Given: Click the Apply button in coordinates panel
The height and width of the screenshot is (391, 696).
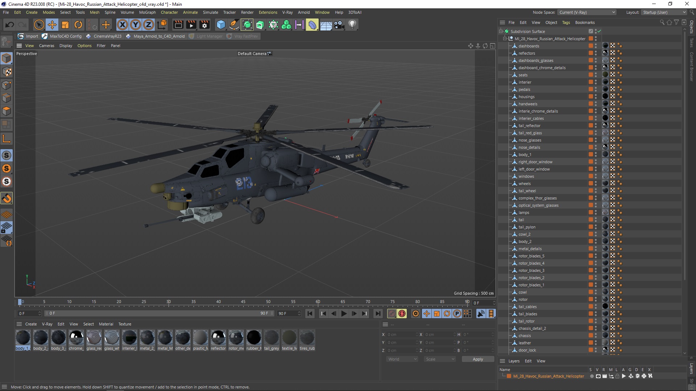Looking at the screenshot, I should point(477,359).
